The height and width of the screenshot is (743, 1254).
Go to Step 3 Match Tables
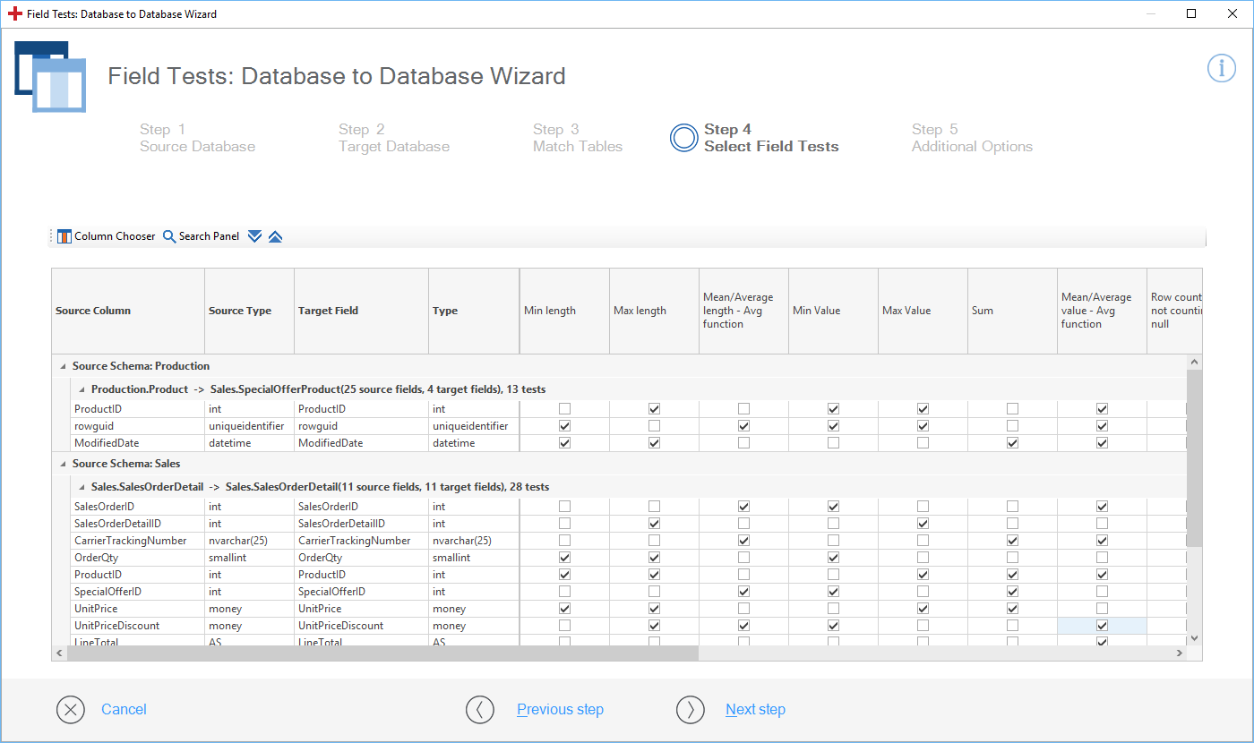coord(577,138)
